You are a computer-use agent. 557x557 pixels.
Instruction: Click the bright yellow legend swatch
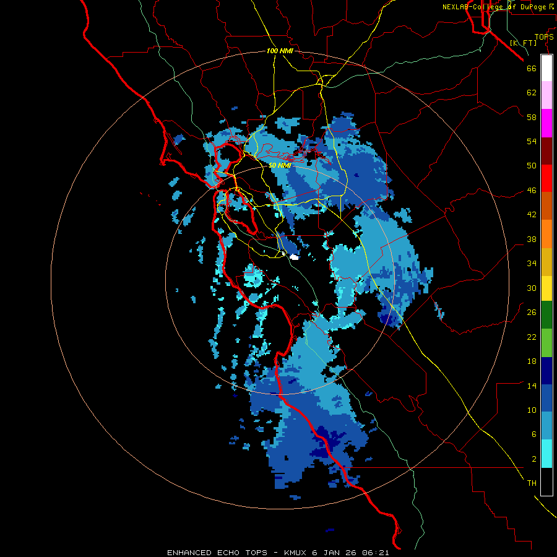pos(546,288)
